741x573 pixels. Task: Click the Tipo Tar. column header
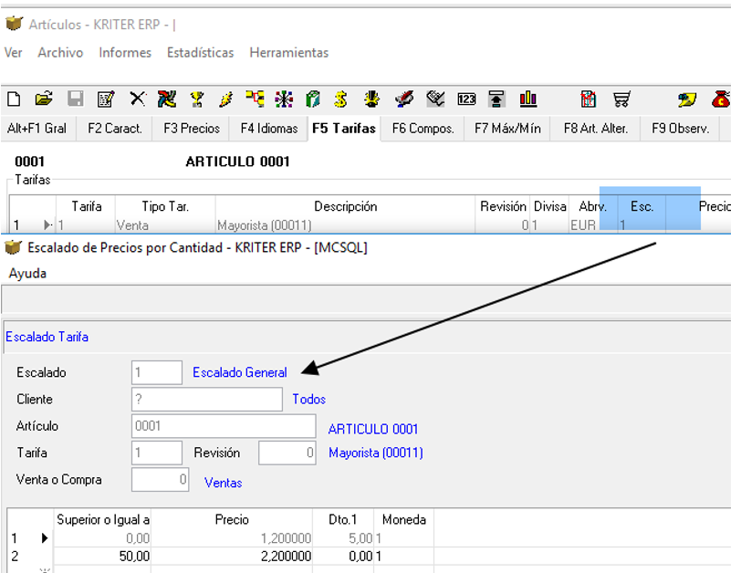[x=165, y=207]
